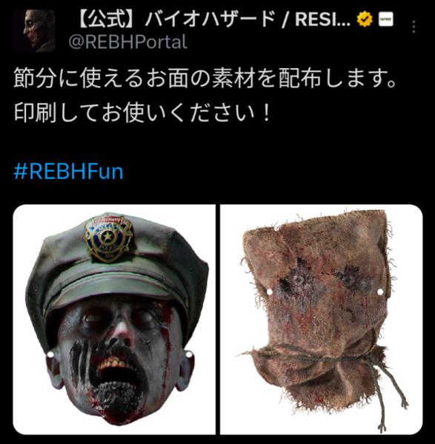Open the バイオハザード / RESI… display name

pyautogui.click(x=213, y=19)
